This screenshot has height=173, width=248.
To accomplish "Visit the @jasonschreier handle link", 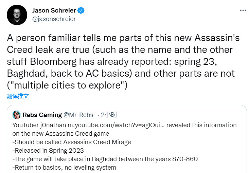I will pos(54,19).
